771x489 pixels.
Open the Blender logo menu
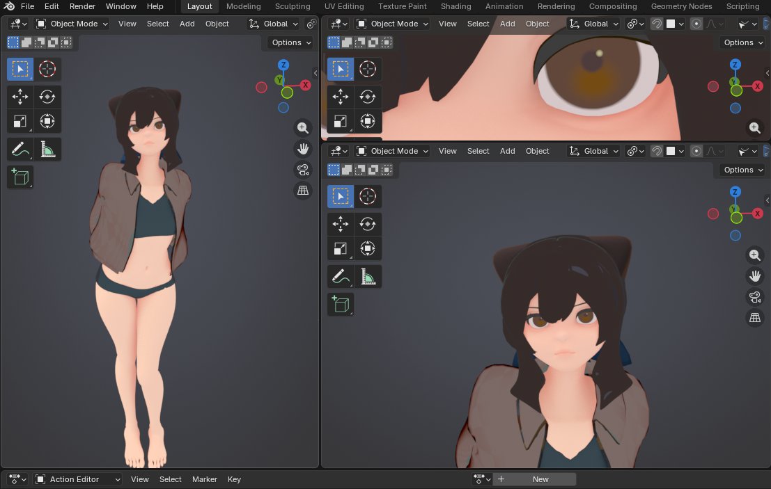tap(9, 6)
